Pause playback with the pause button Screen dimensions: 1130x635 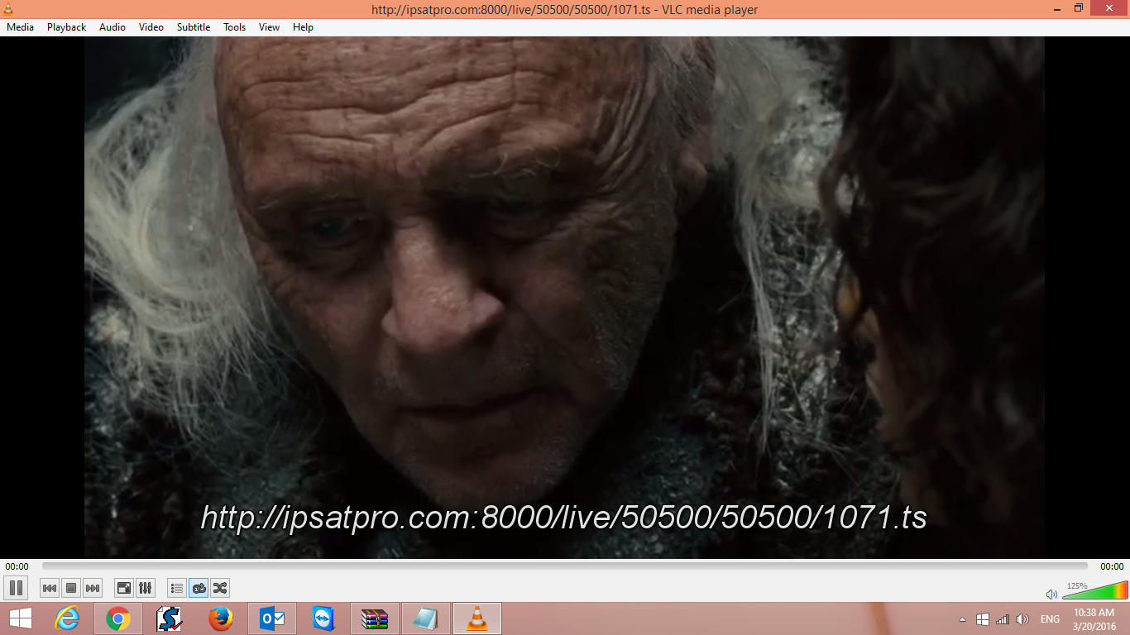(x=16, y=588)
